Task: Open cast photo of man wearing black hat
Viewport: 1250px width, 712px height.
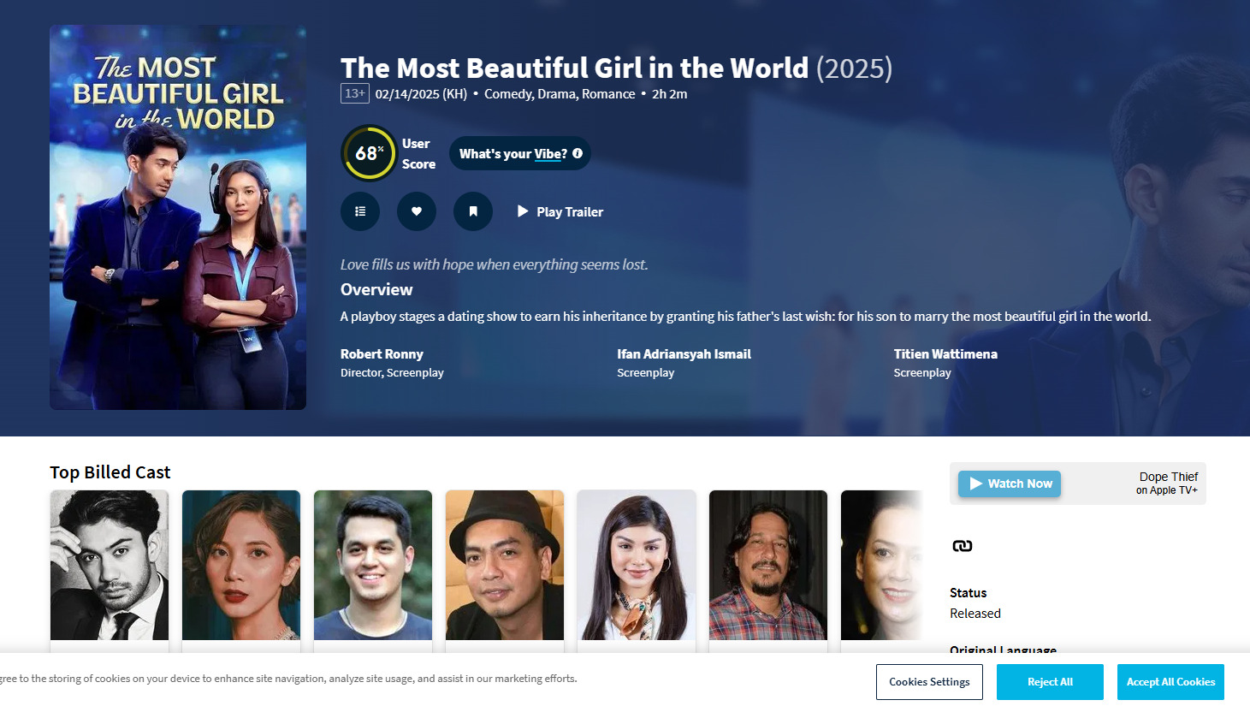Action: pos(505,565)
